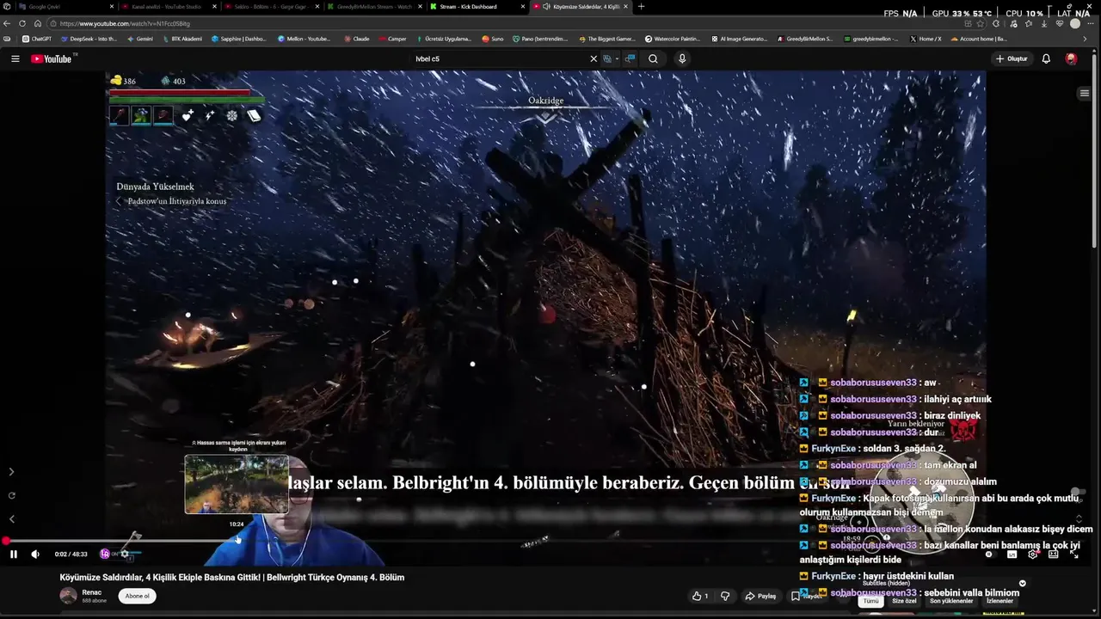Open Renac channel avatar
This screenshot has width=1101, height=619.
coord(68,596)
